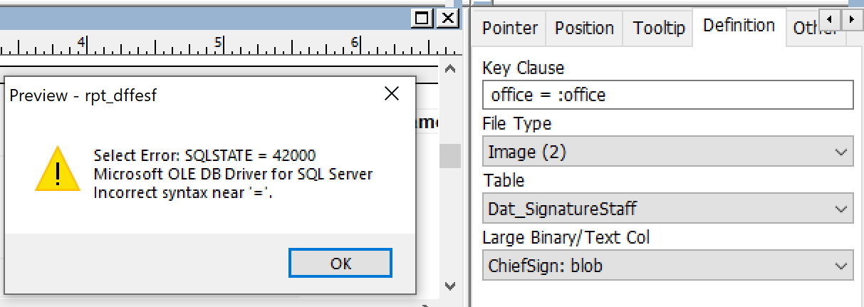Open the Position tab
This screenshot has height=307, width=864.
(584, 28)
